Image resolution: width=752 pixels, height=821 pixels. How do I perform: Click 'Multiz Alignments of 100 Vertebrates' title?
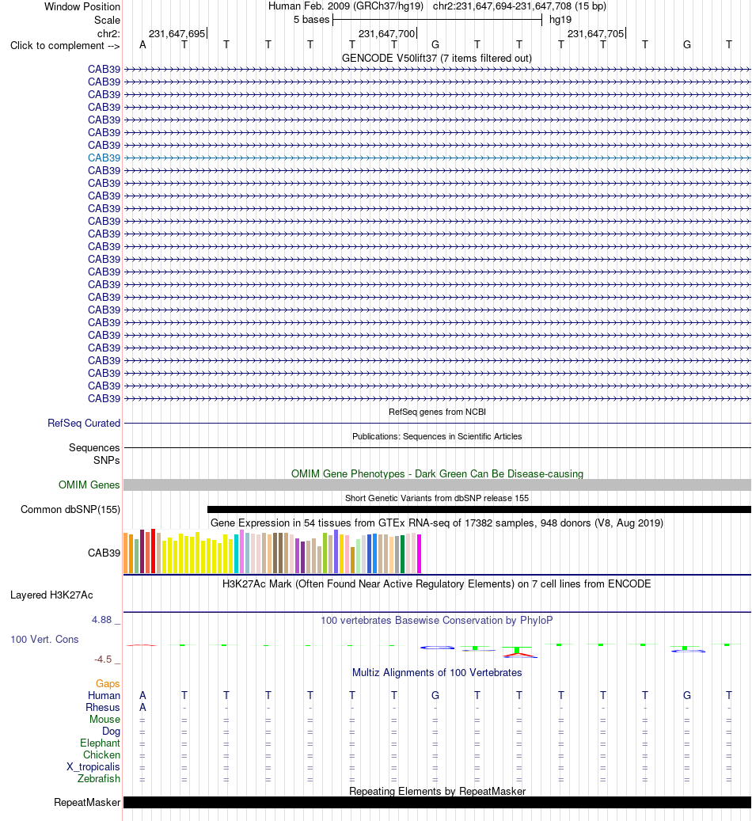[437, 673]
